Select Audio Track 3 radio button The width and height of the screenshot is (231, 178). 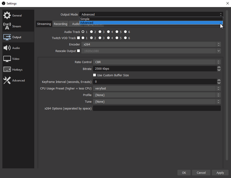(x=100, y=31)
